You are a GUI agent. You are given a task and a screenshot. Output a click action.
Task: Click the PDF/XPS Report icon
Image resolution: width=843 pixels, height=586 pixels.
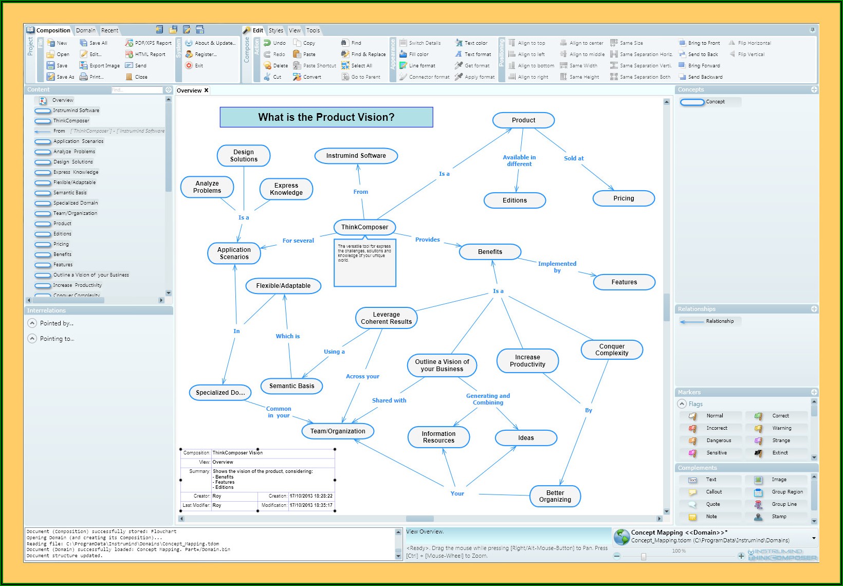tap(129, 43)
